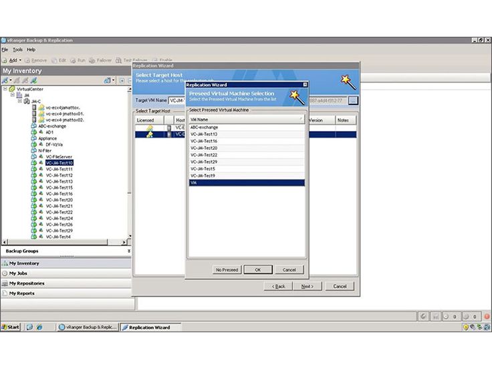This screenshot has height=369, width=492.
Task: Click the Failover toolbar button
Action: pos(100,60)
